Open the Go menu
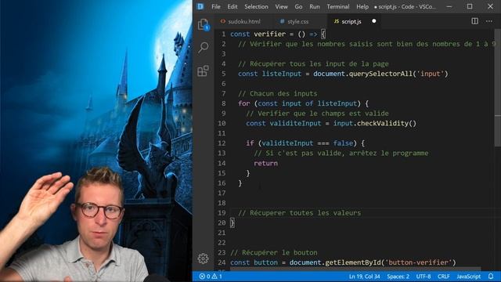 [298, 6]
